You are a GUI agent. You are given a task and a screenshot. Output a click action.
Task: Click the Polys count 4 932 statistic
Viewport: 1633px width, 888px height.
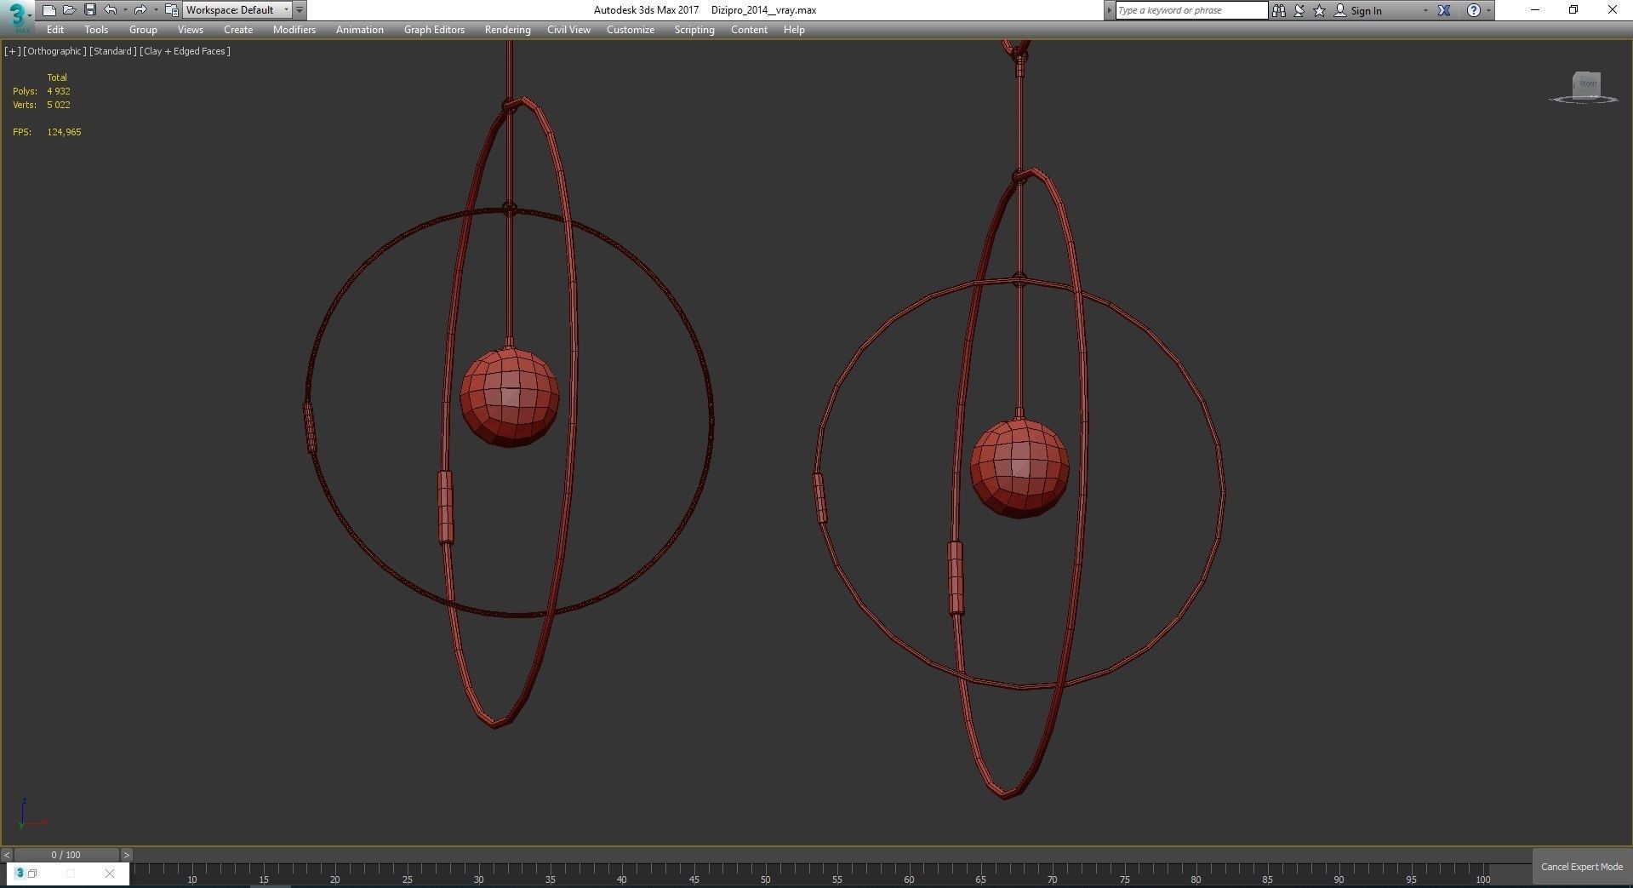pos(59,91)
